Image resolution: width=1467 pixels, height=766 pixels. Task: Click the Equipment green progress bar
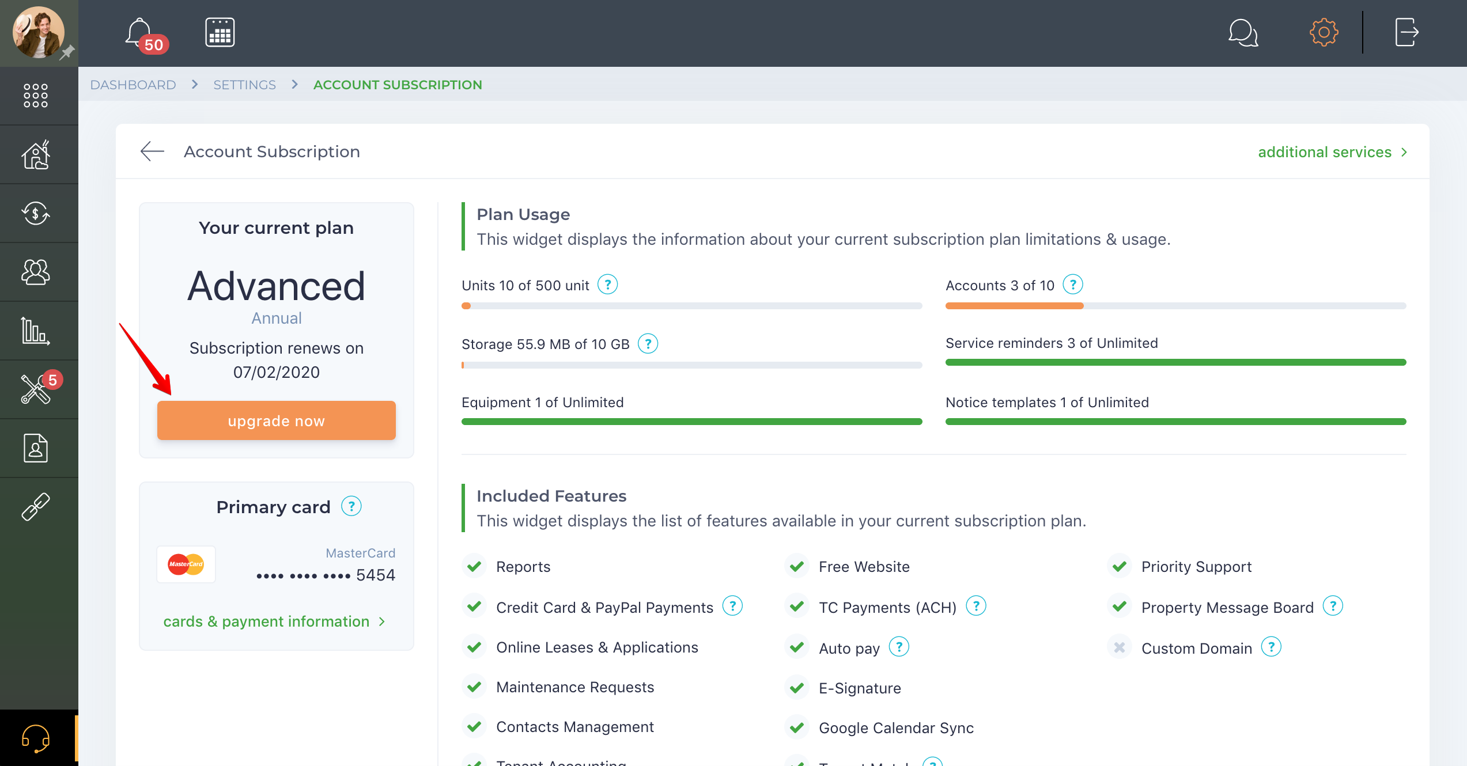[x=691, y=422]
